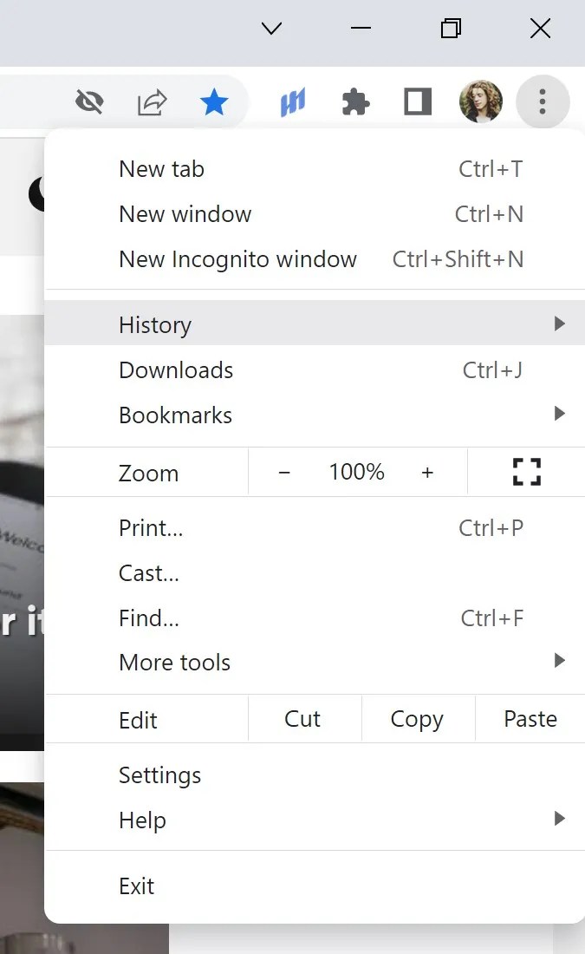Open the share icon in the toolbar
585x954 pixels.
(x=152, y=101)
